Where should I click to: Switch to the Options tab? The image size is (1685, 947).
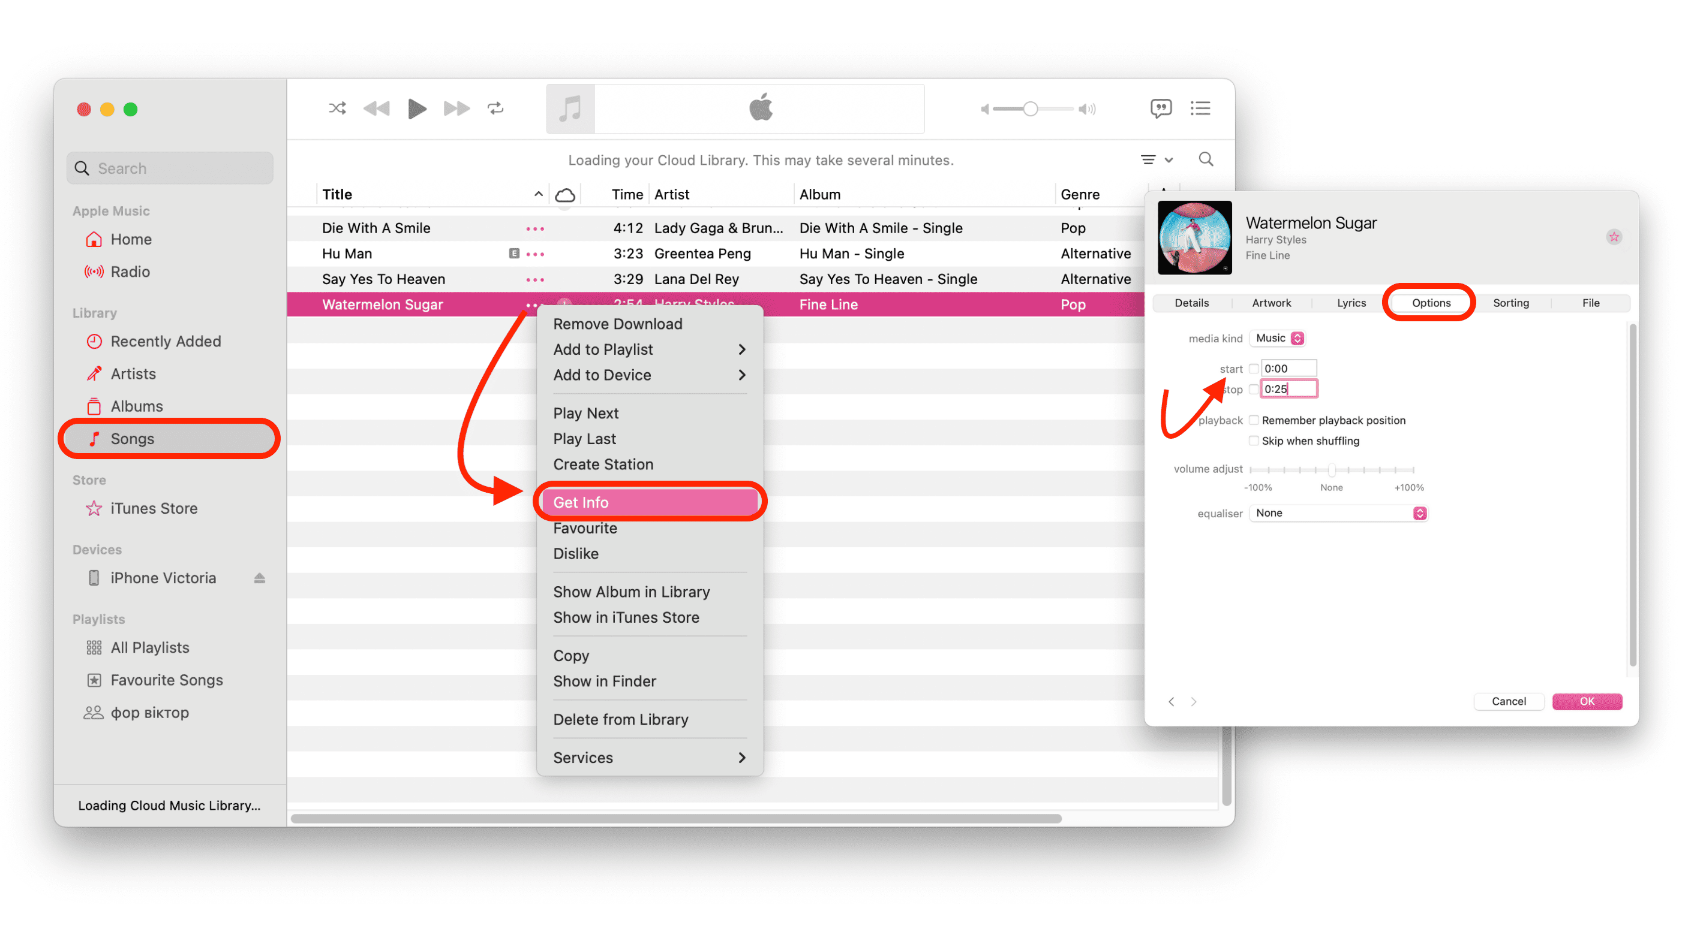[x=1431, y=303]
